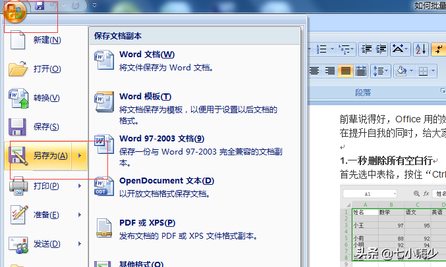Open the numbered list dropdown arrow
Screen dimensions: 446x267
[332, 49]
